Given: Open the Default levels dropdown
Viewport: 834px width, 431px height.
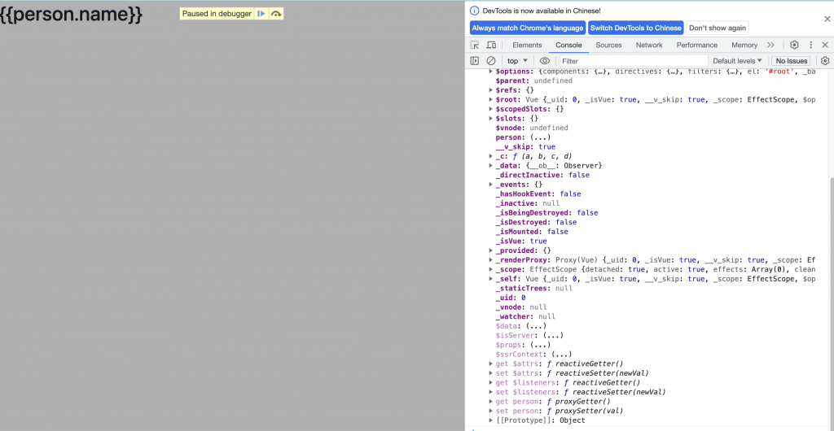Looking at the screenshot, I should pyautogui.click(x=737, y=61).
